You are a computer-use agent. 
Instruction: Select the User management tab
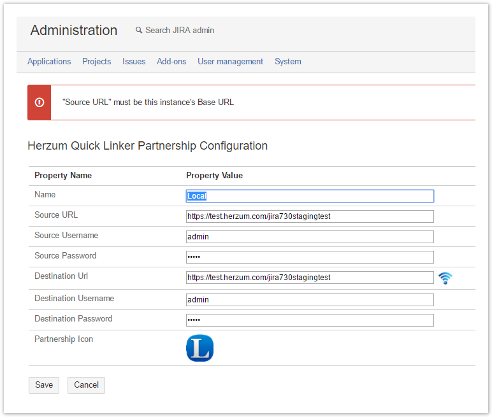[x=230, y=62]
